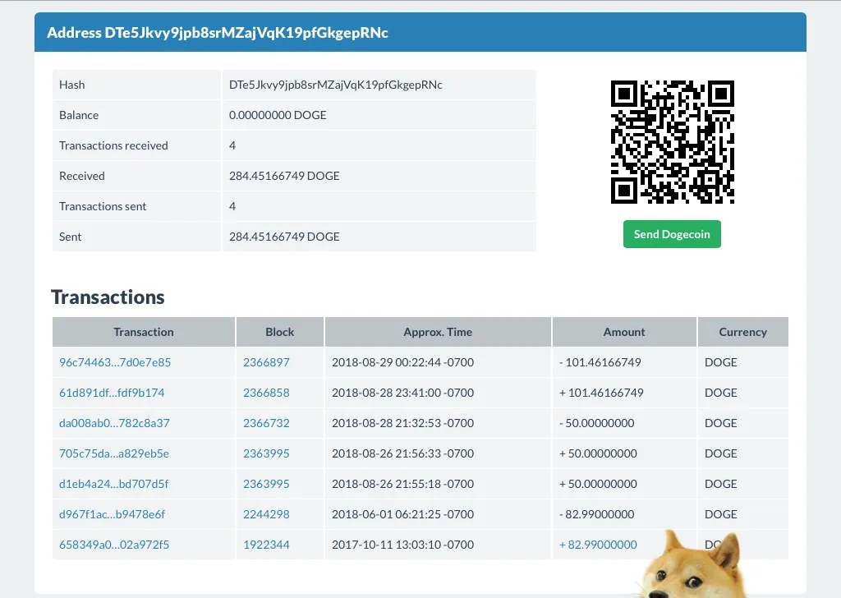Click the Transactions sent count 4
This screenshot has height=598, width=841.
(x=232, y=206)
